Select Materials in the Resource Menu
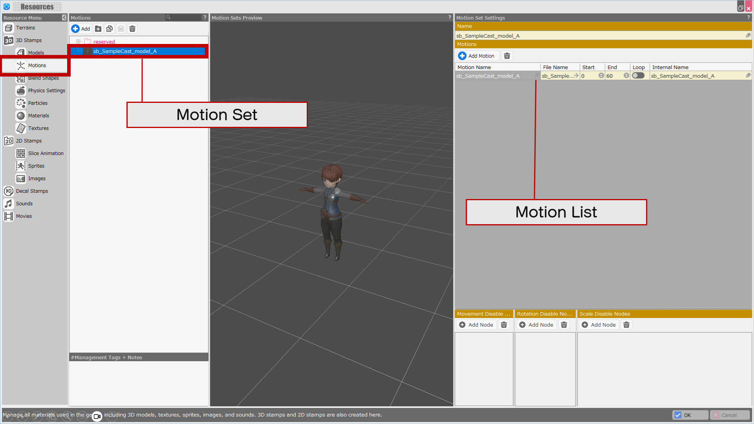 38,116
